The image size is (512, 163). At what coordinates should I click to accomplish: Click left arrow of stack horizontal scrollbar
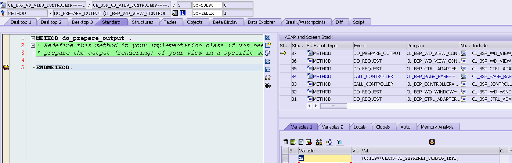pos(309,106)
